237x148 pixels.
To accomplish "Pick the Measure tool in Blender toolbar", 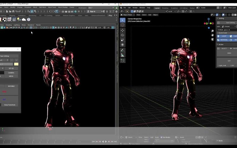I will coord(123,55).
